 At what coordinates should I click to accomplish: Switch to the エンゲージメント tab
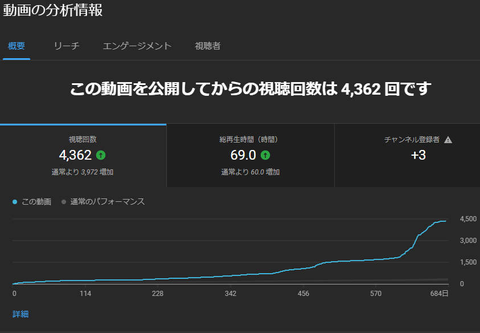(137, 46)
